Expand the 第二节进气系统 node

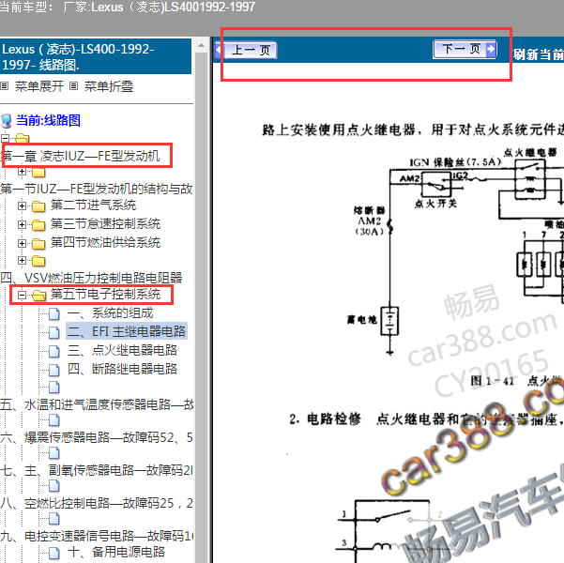(x=22, y=205)
